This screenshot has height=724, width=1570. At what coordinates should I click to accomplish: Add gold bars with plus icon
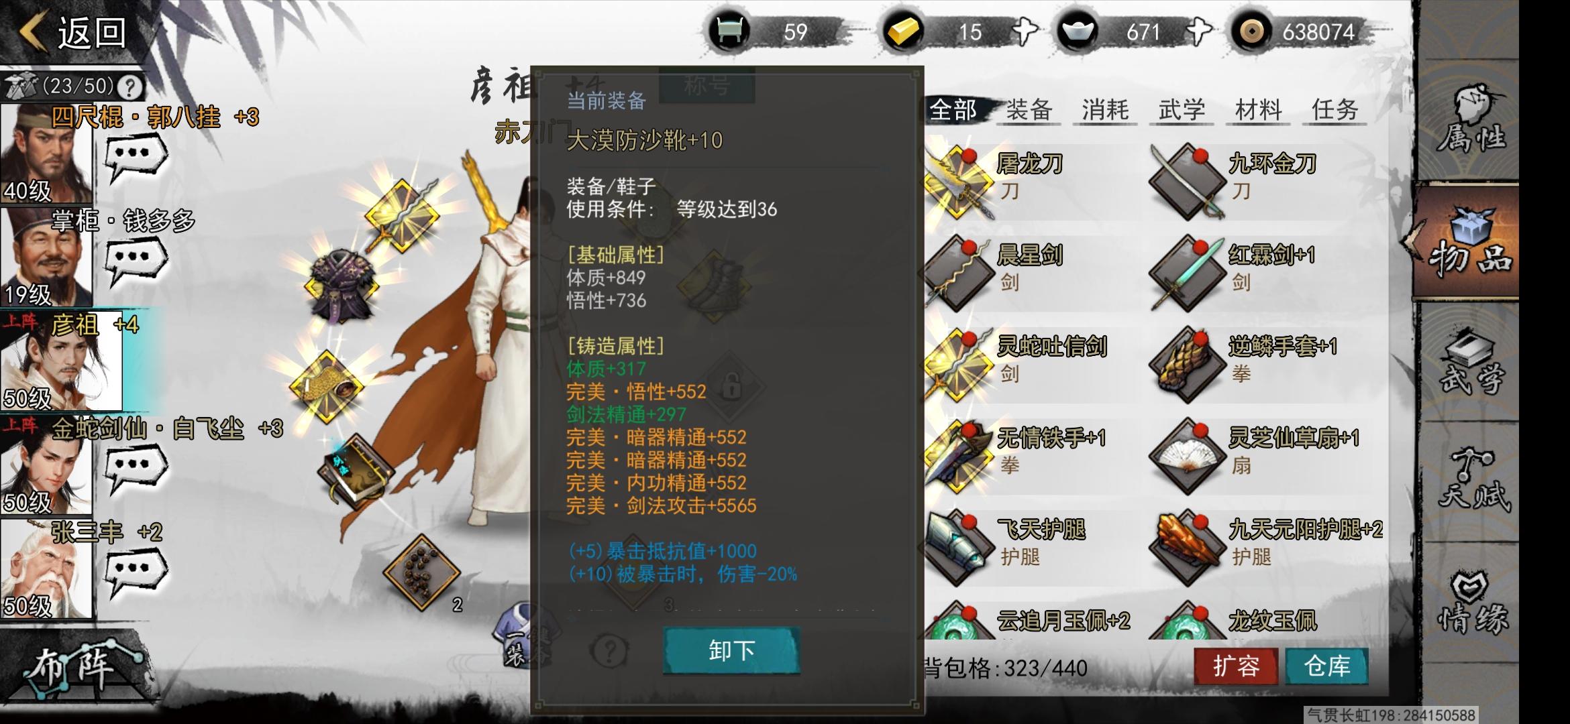[1024, 32]
